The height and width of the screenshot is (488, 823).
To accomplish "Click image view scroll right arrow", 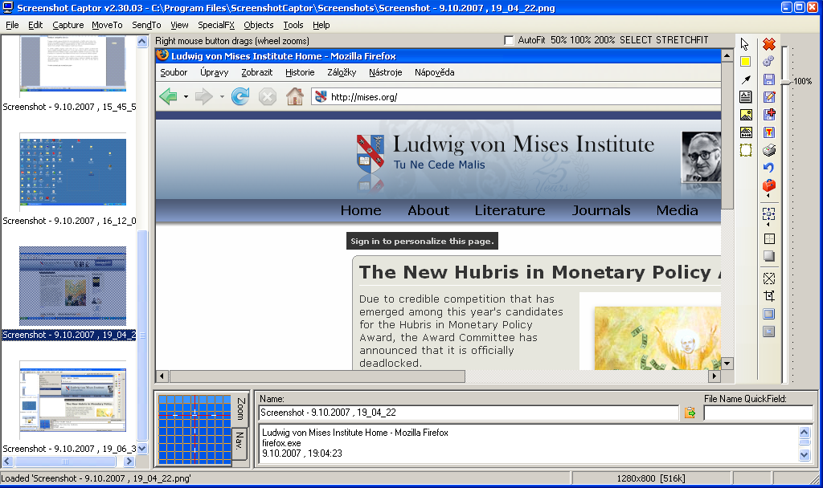I will pos(714,376).
